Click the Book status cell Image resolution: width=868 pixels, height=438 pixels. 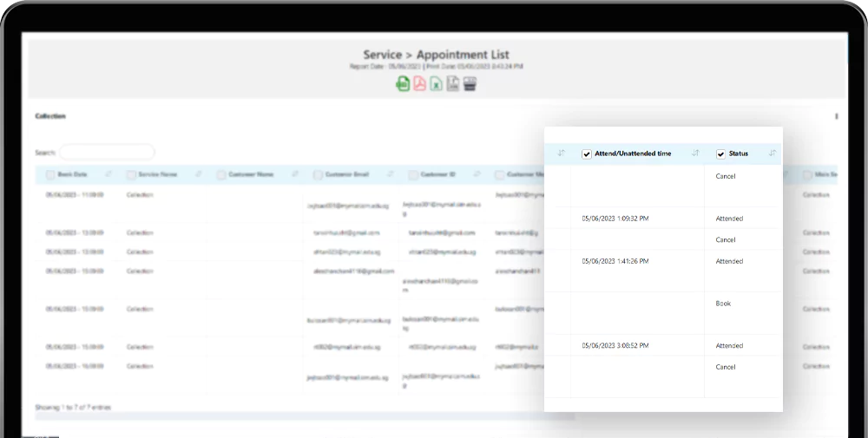pos(723,304)
